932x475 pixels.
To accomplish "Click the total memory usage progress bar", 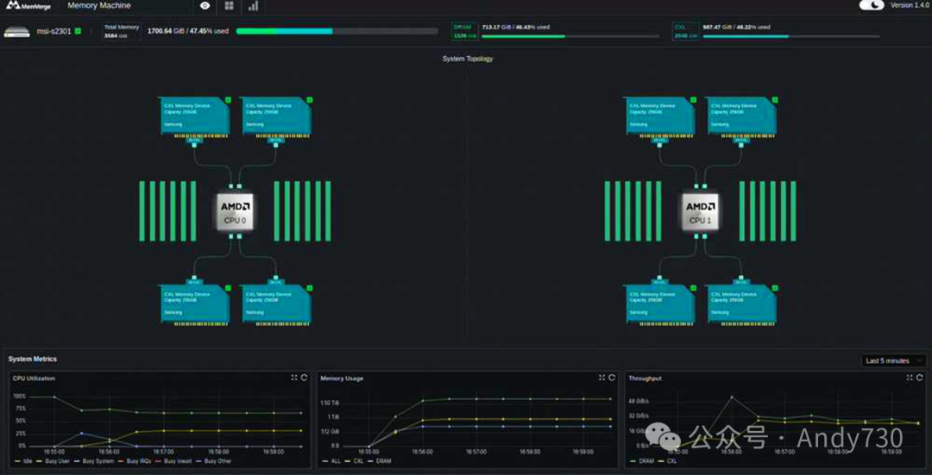I will click(337, 31).
